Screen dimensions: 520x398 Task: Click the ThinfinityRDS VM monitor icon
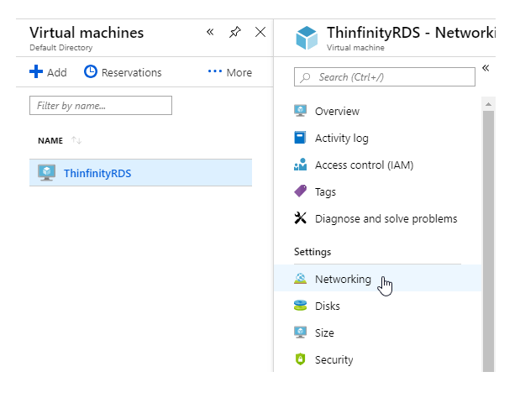(47, 173)
